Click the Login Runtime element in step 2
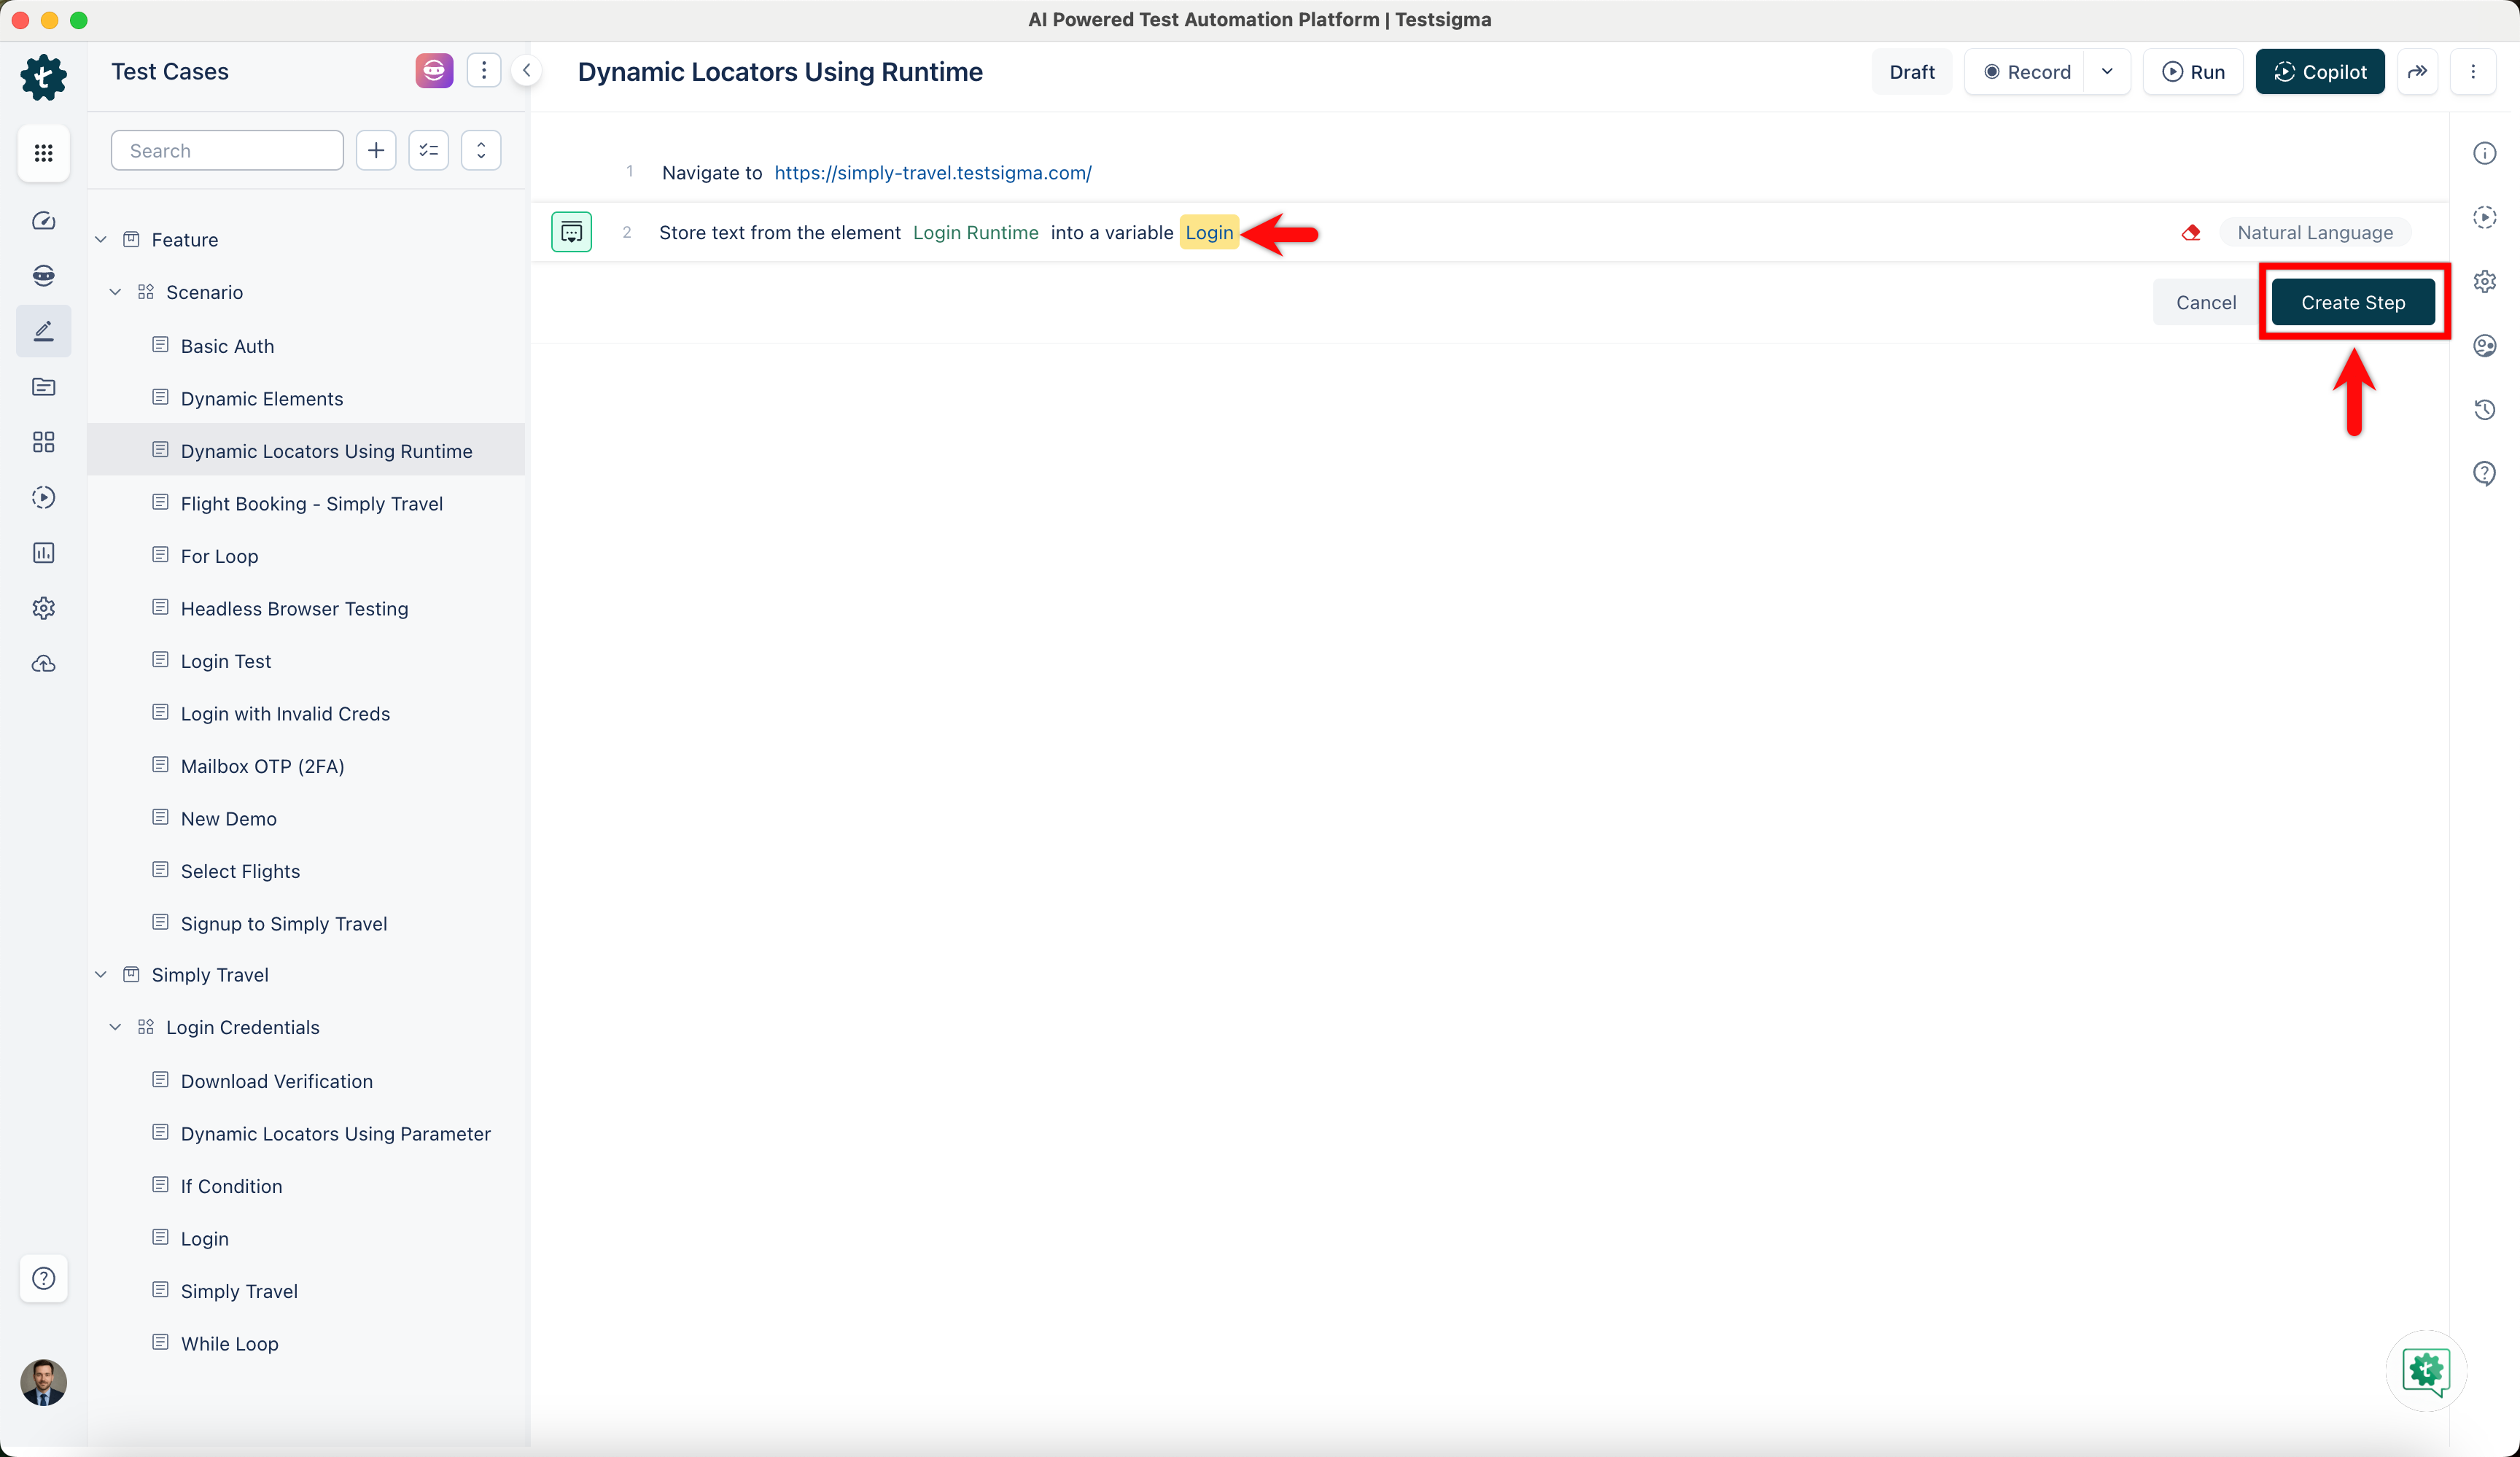 975,232
